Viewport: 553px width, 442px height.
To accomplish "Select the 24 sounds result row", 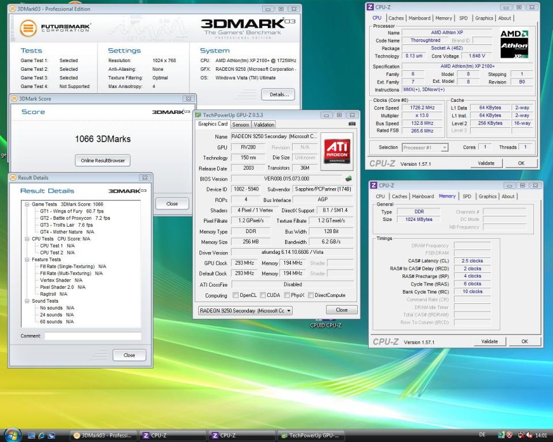I will tap(57, 315).
